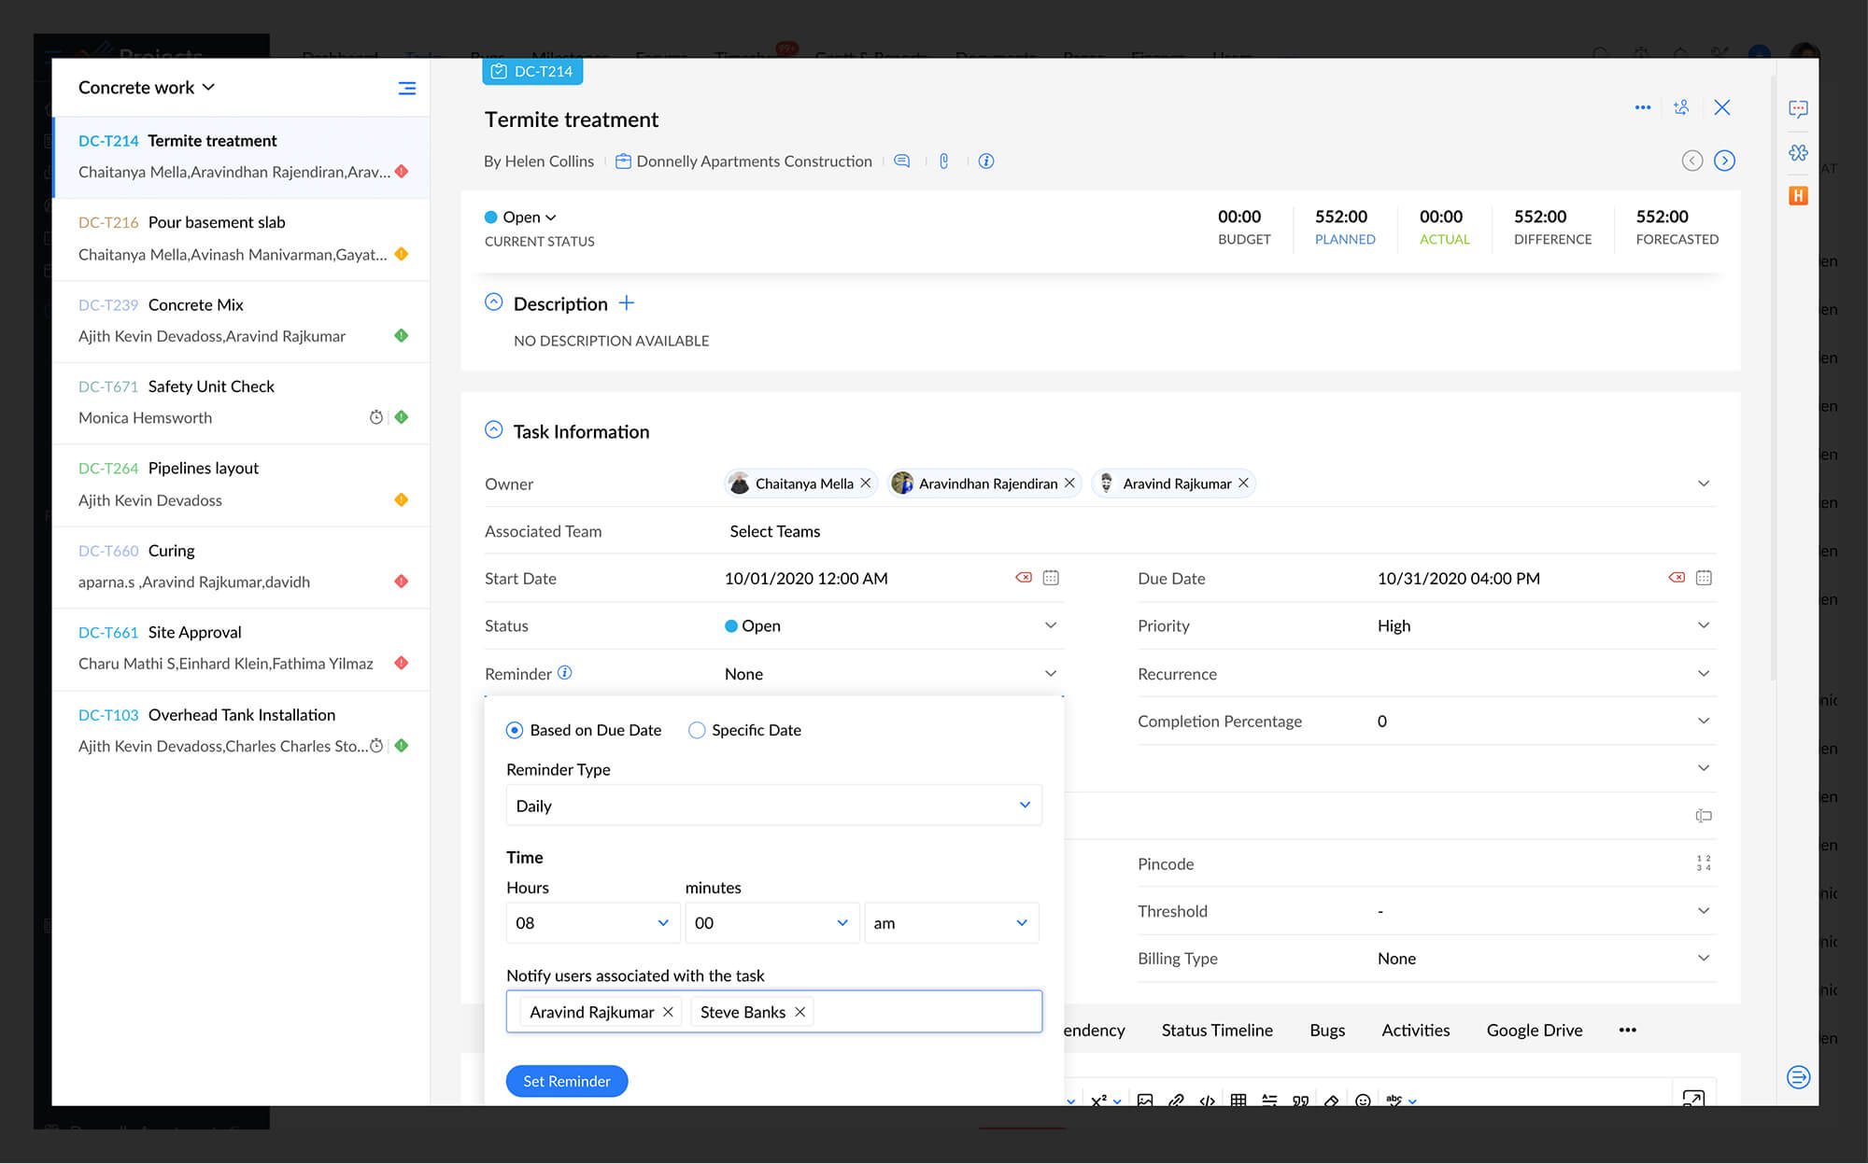Expand the Priority High dropdown
This screenshot has width=1868, height=1164.
pyautogui.click(x=1703, y=625)
